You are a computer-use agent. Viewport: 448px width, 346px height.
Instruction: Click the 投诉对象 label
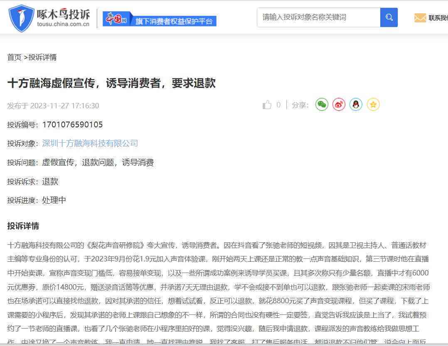point(22,144)
